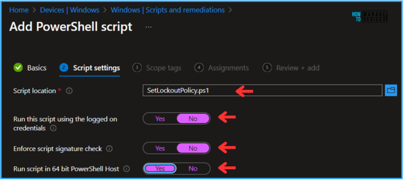Show info for logged on credentials setting
This screenshot has height=180, width=403.
coord(53,128)
